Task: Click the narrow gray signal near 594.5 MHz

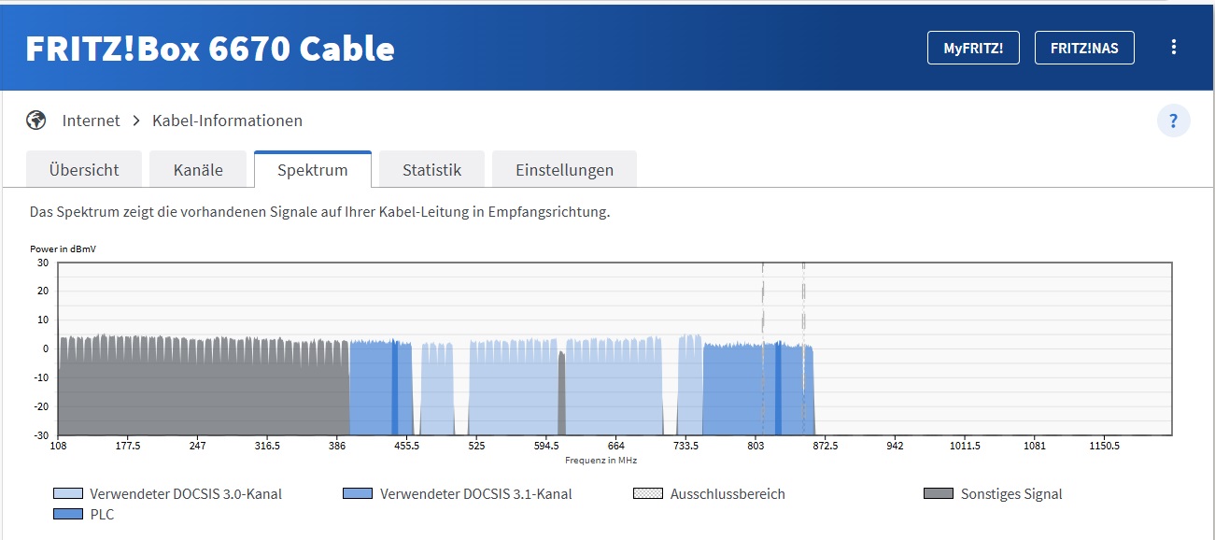Action: [x=561, y=393]
